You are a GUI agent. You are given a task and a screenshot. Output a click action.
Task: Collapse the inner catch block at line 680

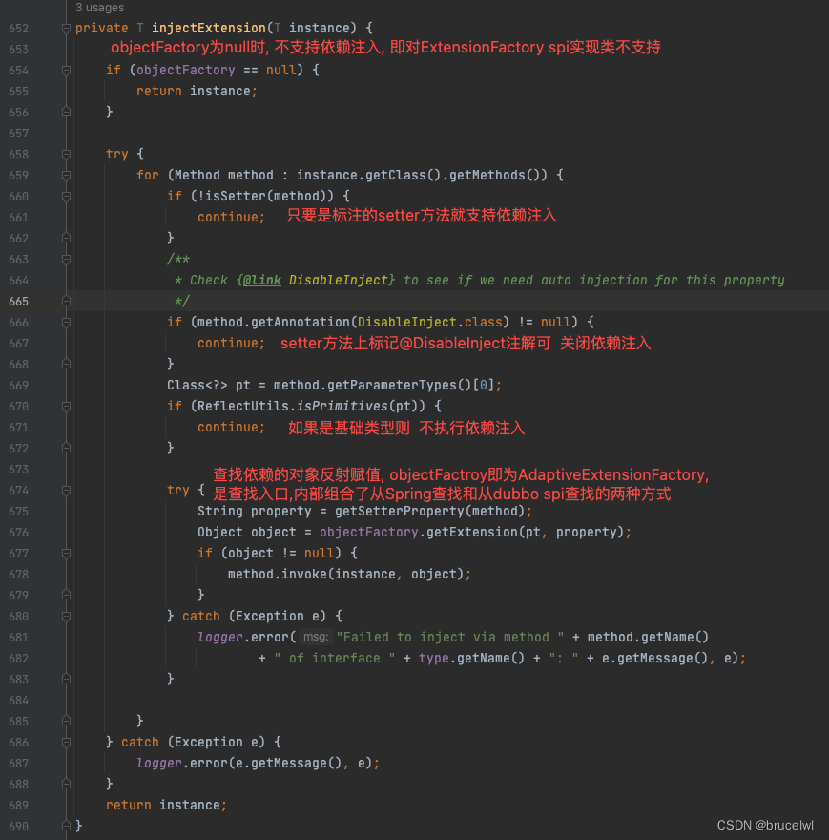point(66,617)
